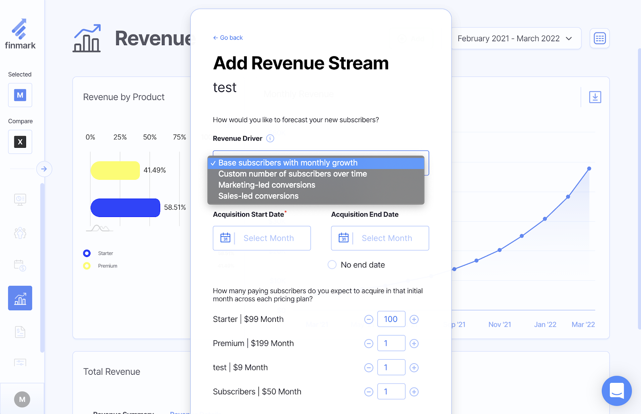Choose Custom number of subscribers over time
Screen dimensions: 641x414
click(292, 174)
